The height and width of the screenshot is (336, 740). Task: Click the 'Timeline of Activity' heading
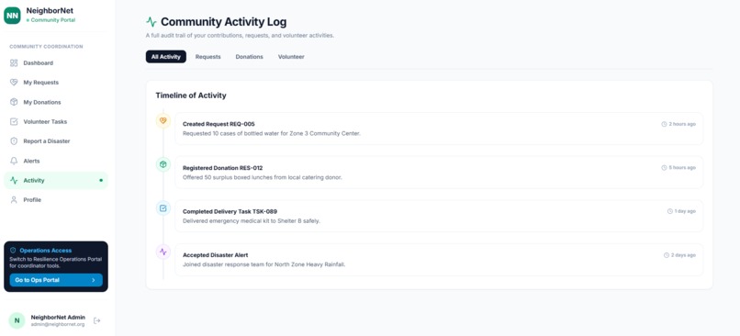point(191,95)
